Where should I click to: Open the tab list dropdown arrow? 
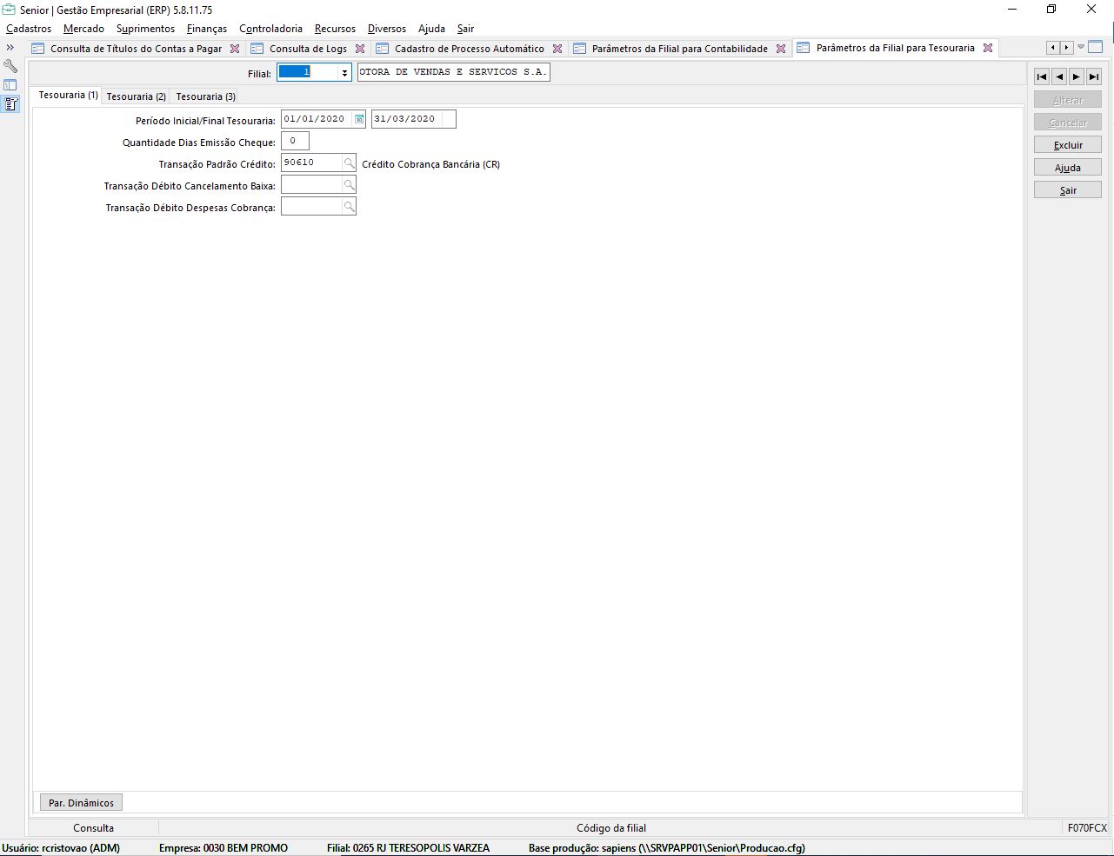click(x=1081, y=47)
